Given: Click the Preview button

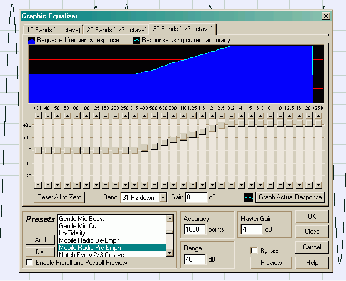Looking at the screenshot, I should click(271, 263).
